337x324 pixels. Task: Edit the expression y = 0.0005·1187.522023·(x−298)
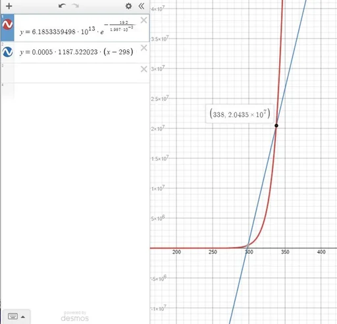(x=76, y=52)
